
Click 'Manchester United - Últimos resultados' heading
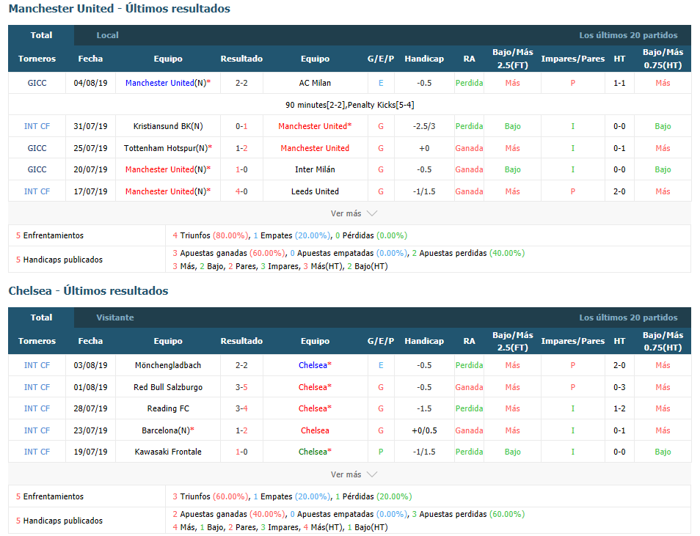[x=119, y=9]
